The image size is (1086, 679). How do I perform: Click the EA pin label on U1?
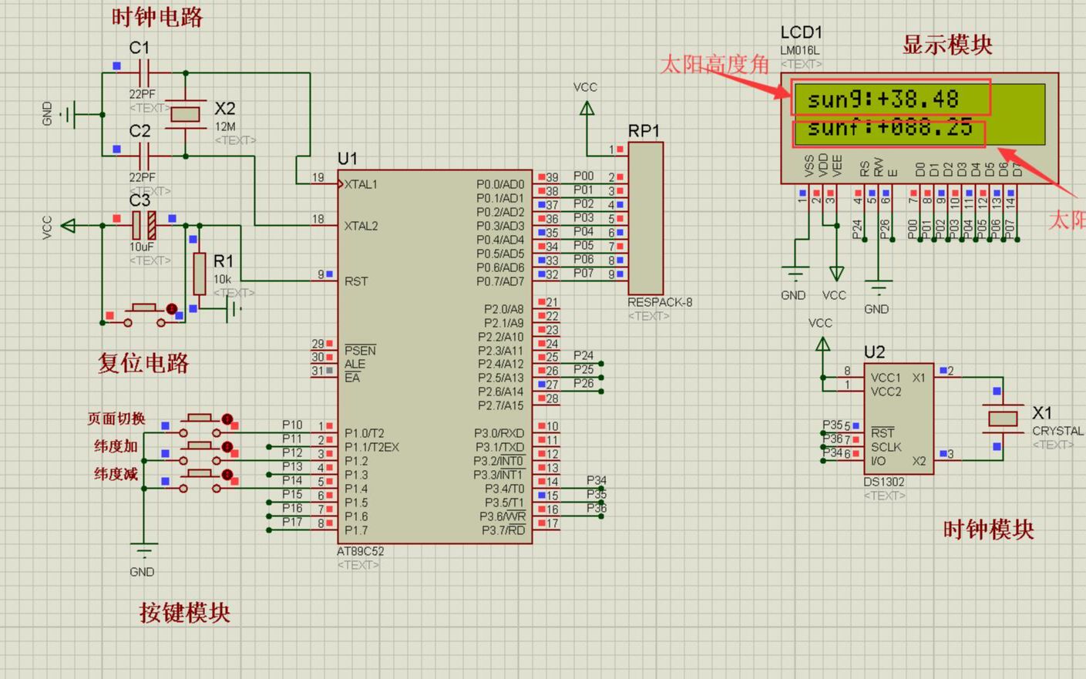(352, 378)
